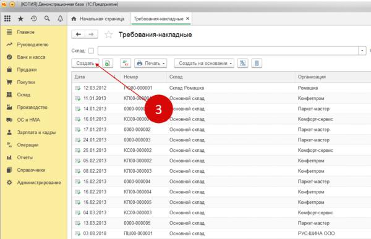Select document КС00-000002
This screenshot has width=371, height=239.
tap(138, 150)
